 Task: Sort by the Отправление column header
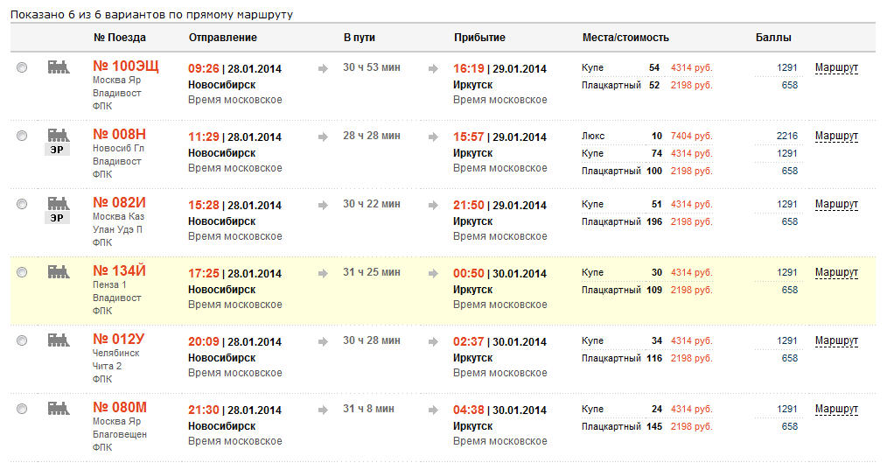click(222, 38)
